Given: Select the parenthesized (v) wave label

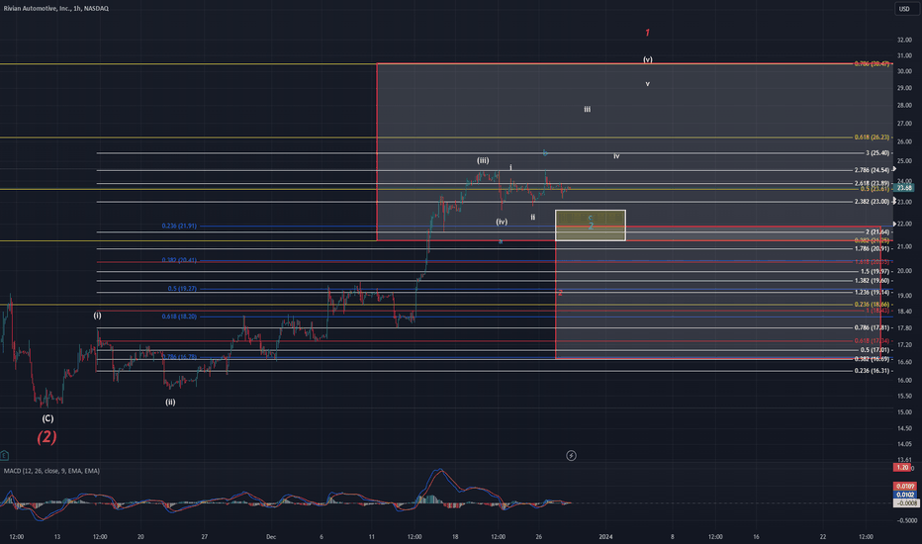Looking at the screenshot, I should [647, 59].
